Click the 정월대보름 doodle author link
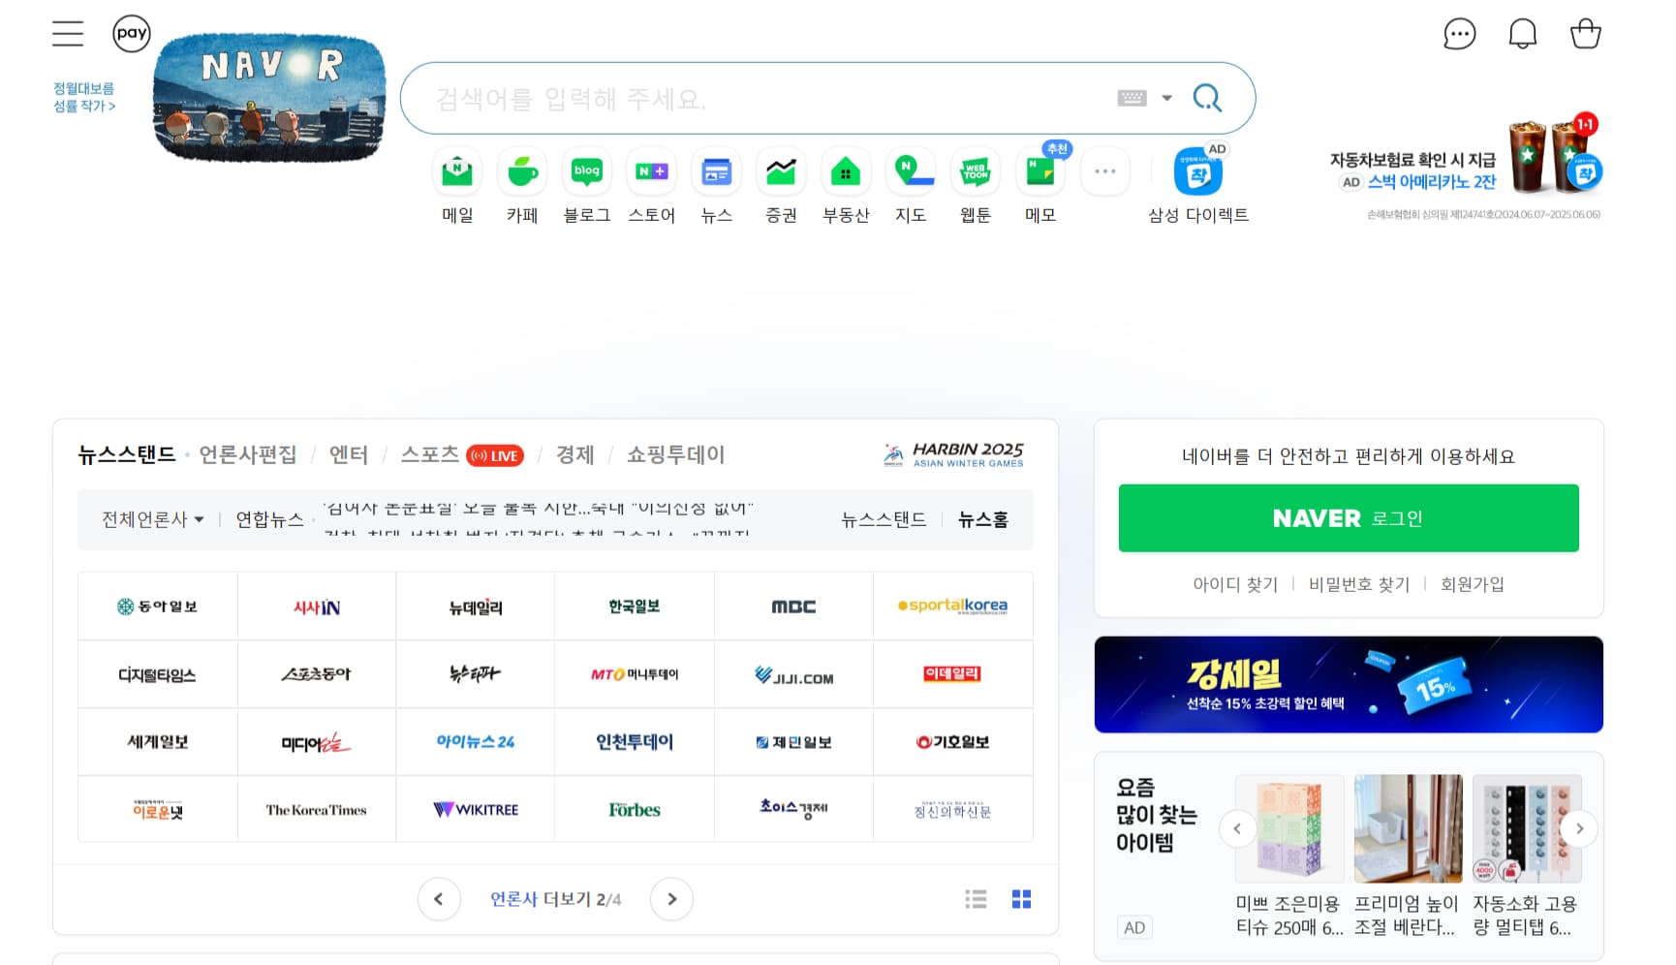Image resolution: width=1676 pixels, height=965 pixels. coord(84,97)
